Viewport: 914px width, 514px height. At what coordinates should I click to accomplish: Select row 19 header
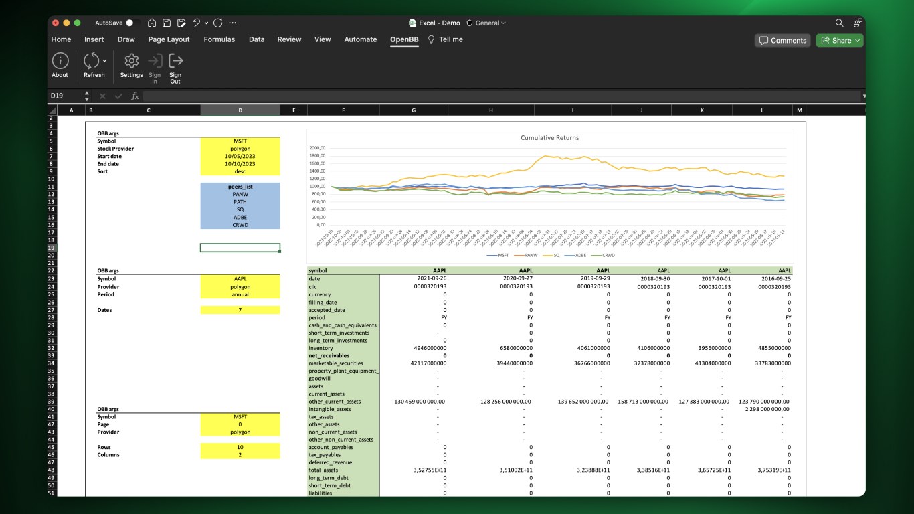[x=51, y=248]
